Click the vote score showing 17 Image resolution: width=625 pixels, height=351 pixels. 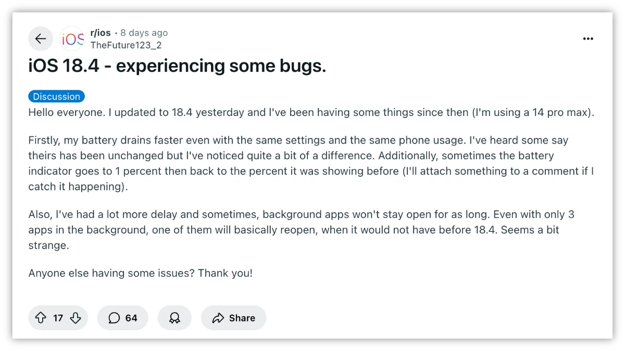click(58, 318)
